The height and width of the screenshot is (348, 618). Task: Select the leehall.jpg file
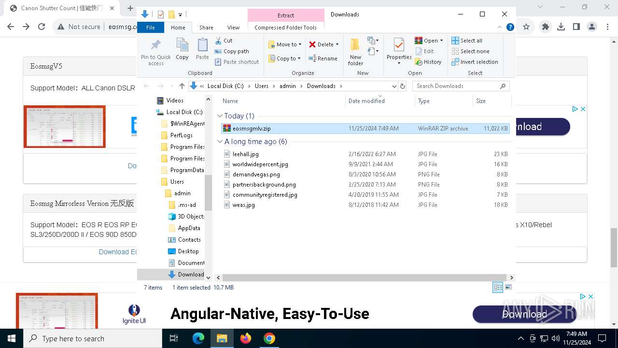point(365,154)
